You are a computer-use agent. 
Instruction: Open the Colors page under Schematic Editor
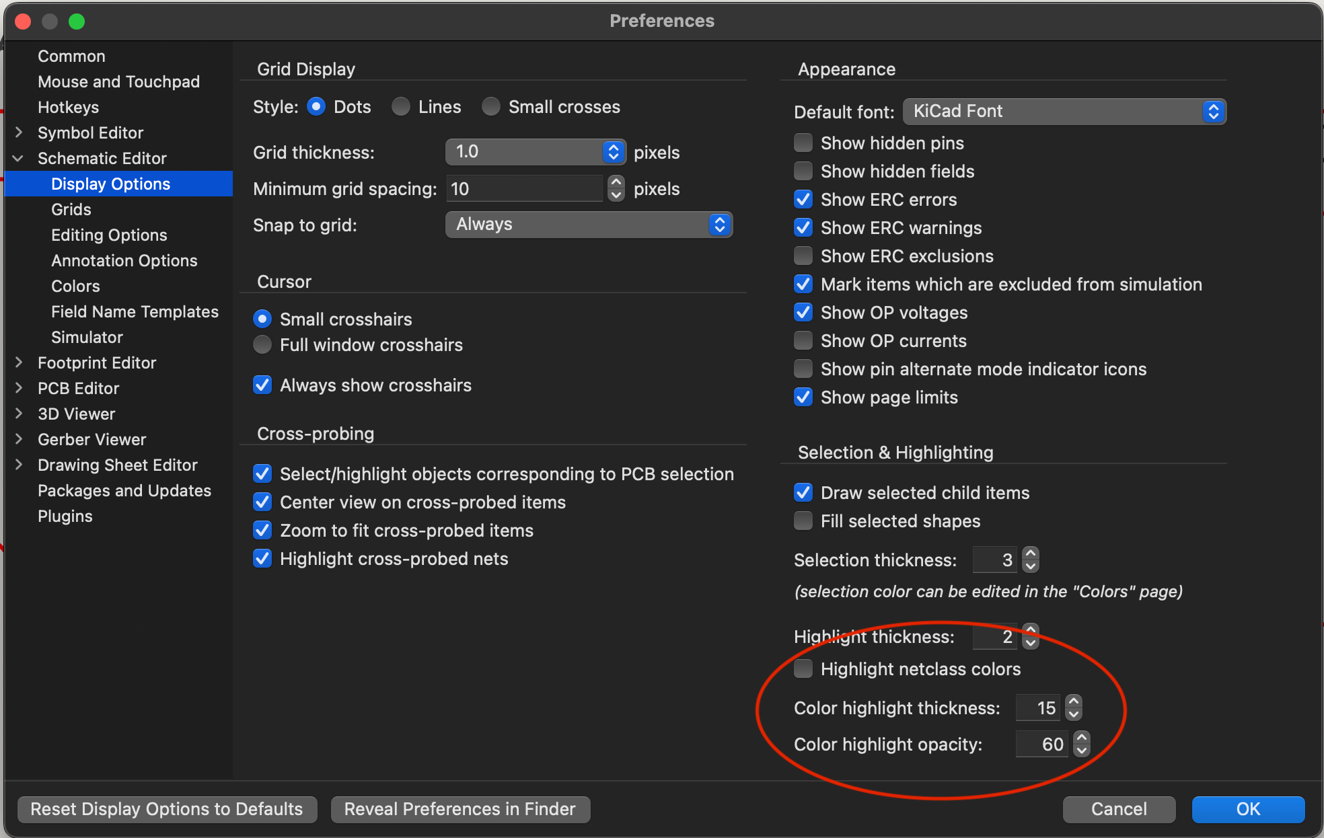[75, 286]
